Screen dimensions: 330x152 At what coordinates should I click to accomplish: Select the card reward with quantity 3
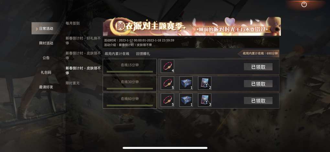pyautogui.click(x=205, y=100)
